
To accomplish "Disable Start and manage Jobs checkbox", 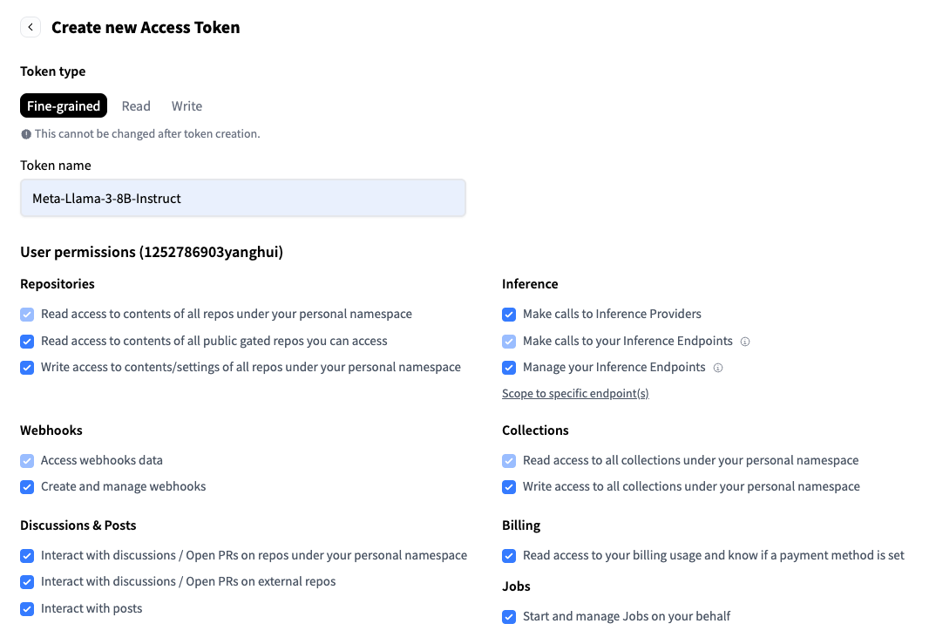I will 509,616.
